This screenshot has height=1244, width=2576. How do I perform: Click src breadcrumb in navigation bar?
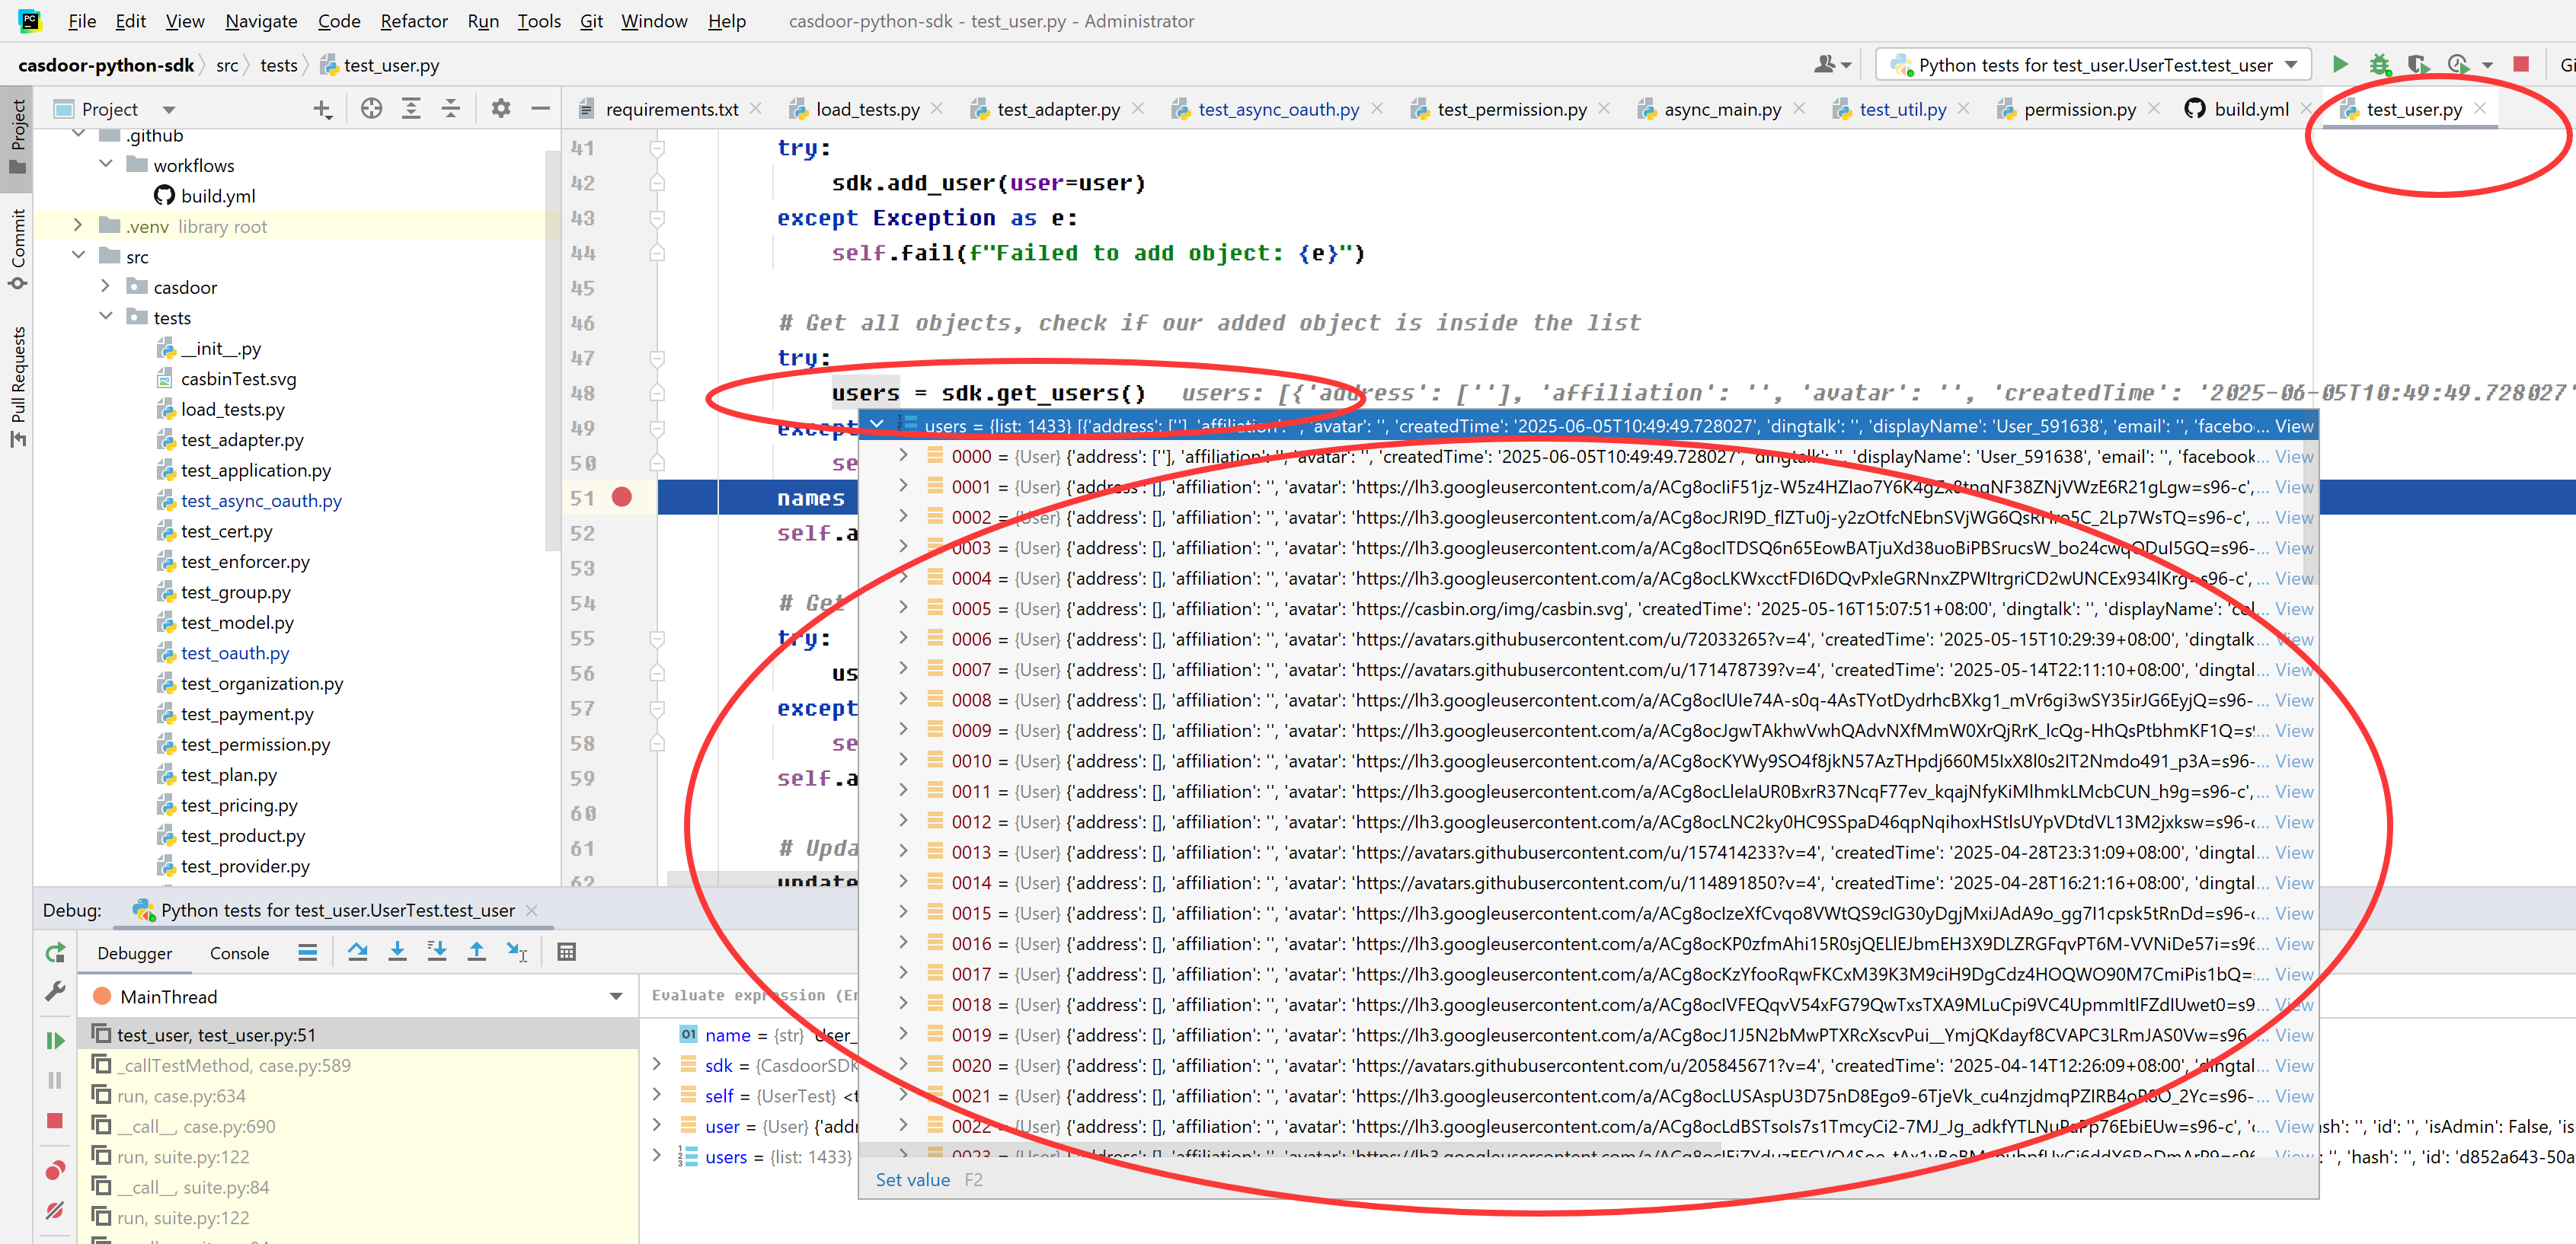[227, 65]
